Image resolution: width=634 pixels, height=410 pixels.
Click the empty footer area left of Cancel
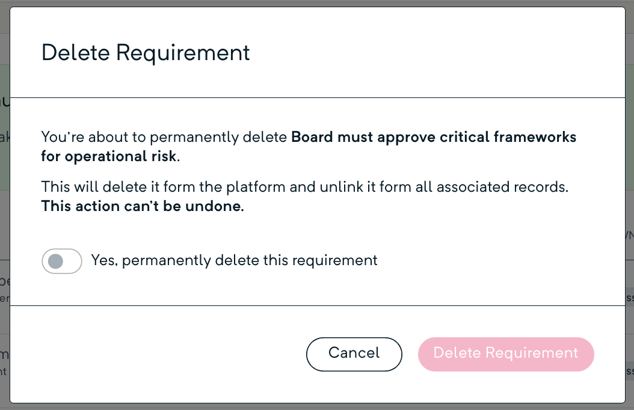point(156,353)
